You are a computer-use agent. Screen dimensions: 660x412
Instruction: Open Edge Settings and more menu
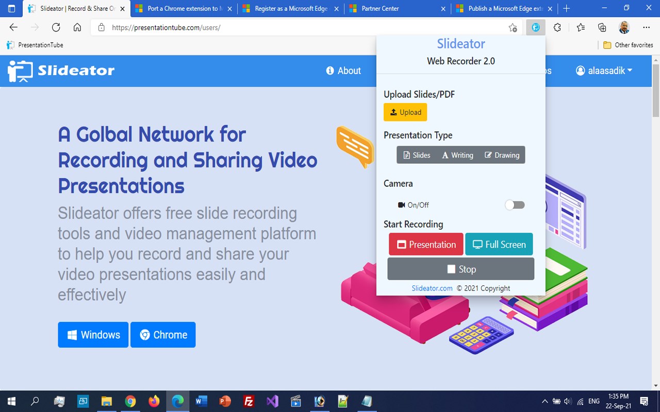click(647, 28)
